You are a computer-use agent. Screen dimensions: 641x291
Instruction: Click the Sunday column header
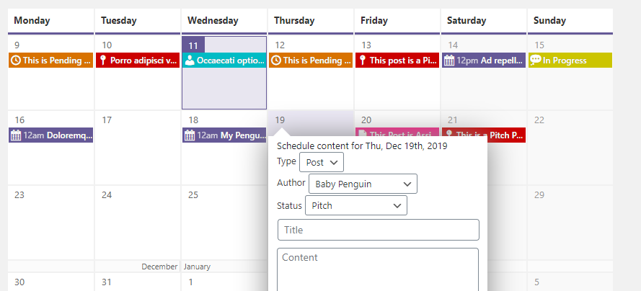coord(570,20)
